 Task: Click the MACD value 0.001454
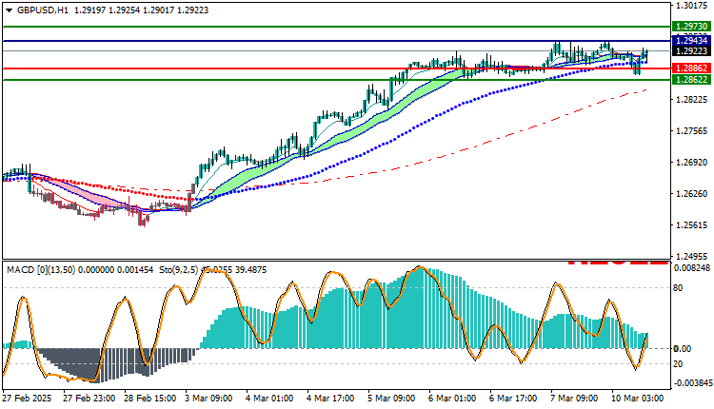tap(135, 270)
